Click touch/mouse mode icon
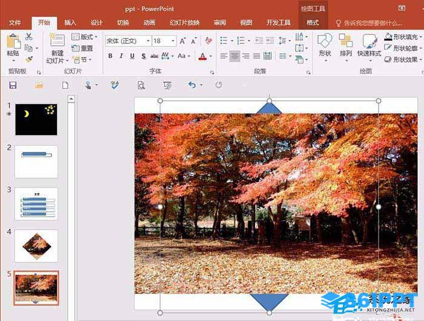 pos(88,85)
